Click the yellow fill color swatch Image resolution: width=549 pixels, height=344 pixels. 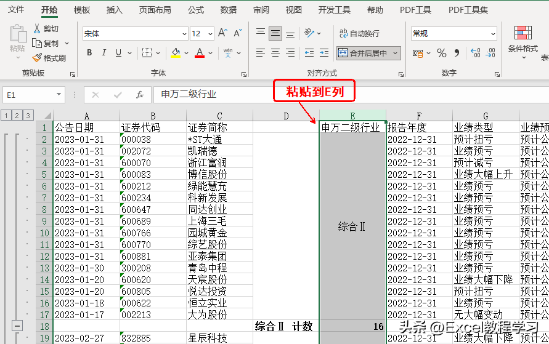176,53
